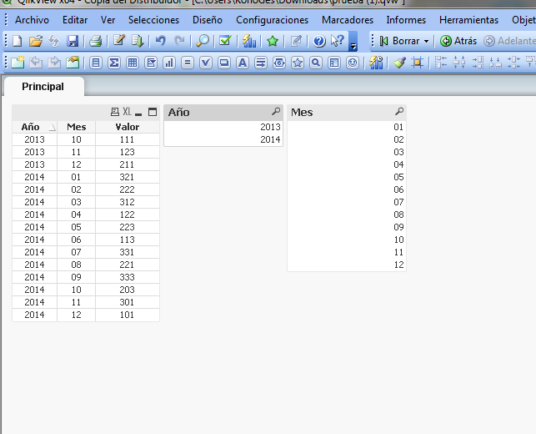Create a Statistics Box with the sigma icon
The height and width of the screenshot is (434, 536).
click(114, 63)
